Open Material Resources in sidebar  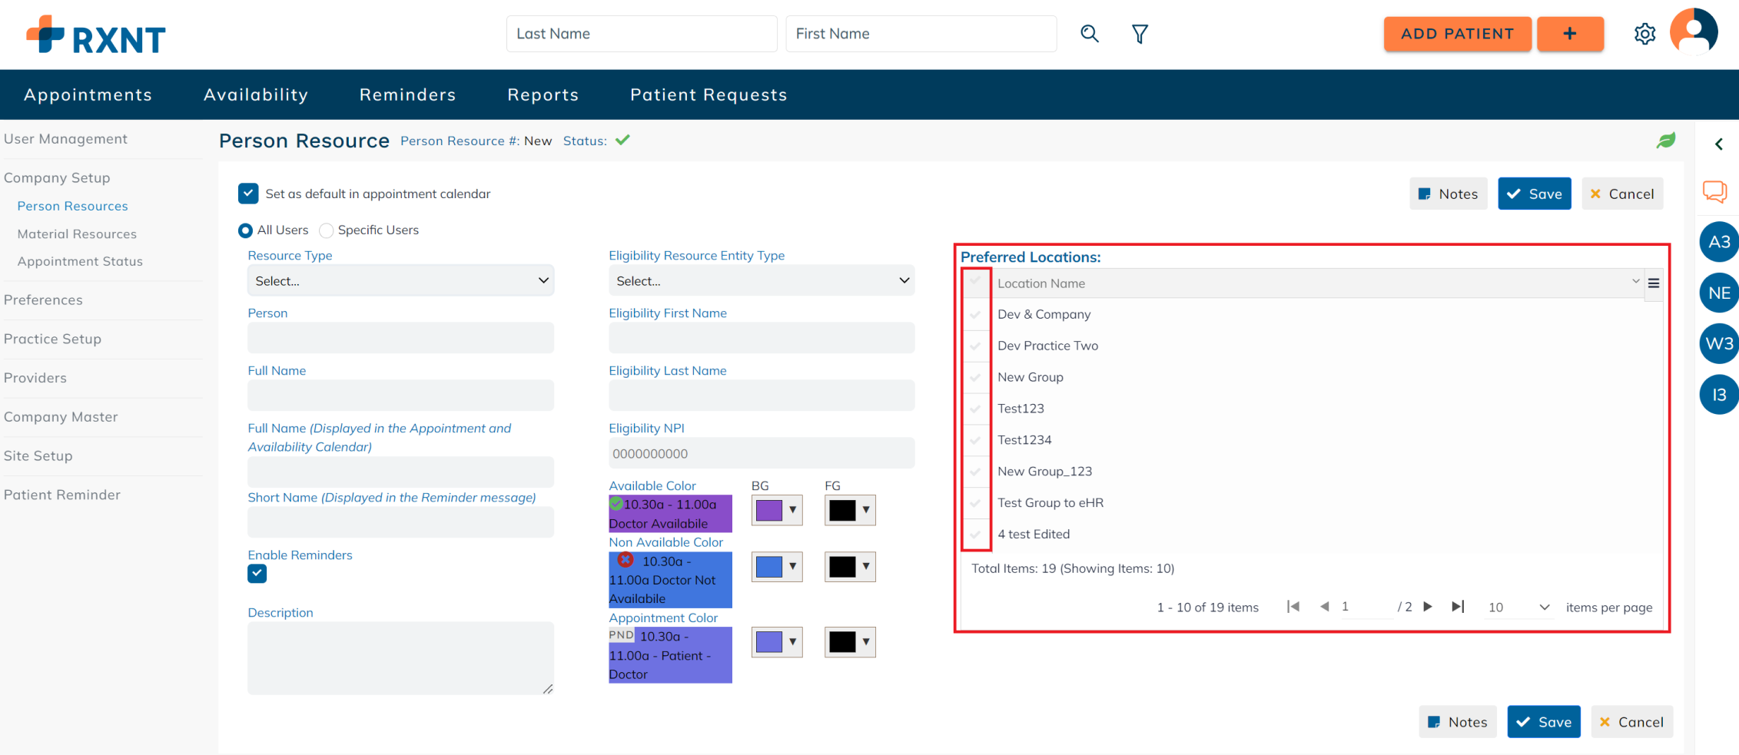(x=77, y=233)
